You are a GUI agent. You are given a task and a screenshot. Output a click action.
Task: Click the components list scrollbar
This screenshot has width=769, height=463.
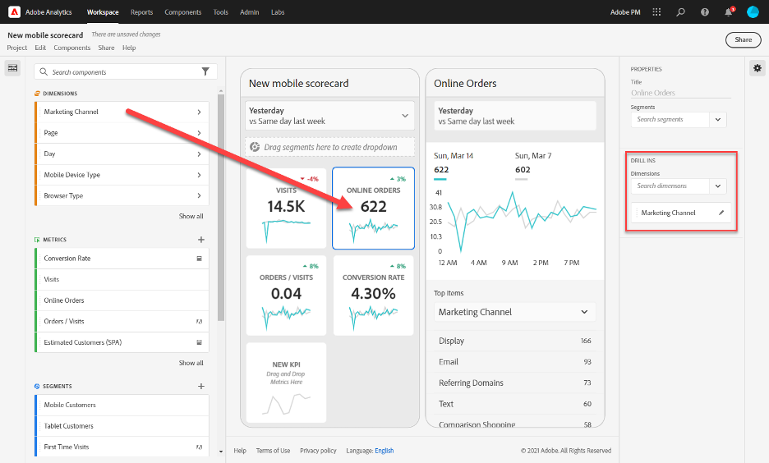221,207
